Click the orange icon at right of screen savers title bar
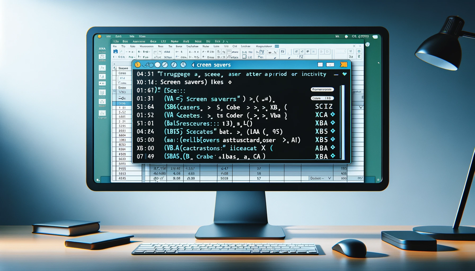Image resolution: width=475 pixels, height=271 pixels. point(344,65)
